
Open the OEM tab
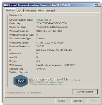tap(19, 11)
